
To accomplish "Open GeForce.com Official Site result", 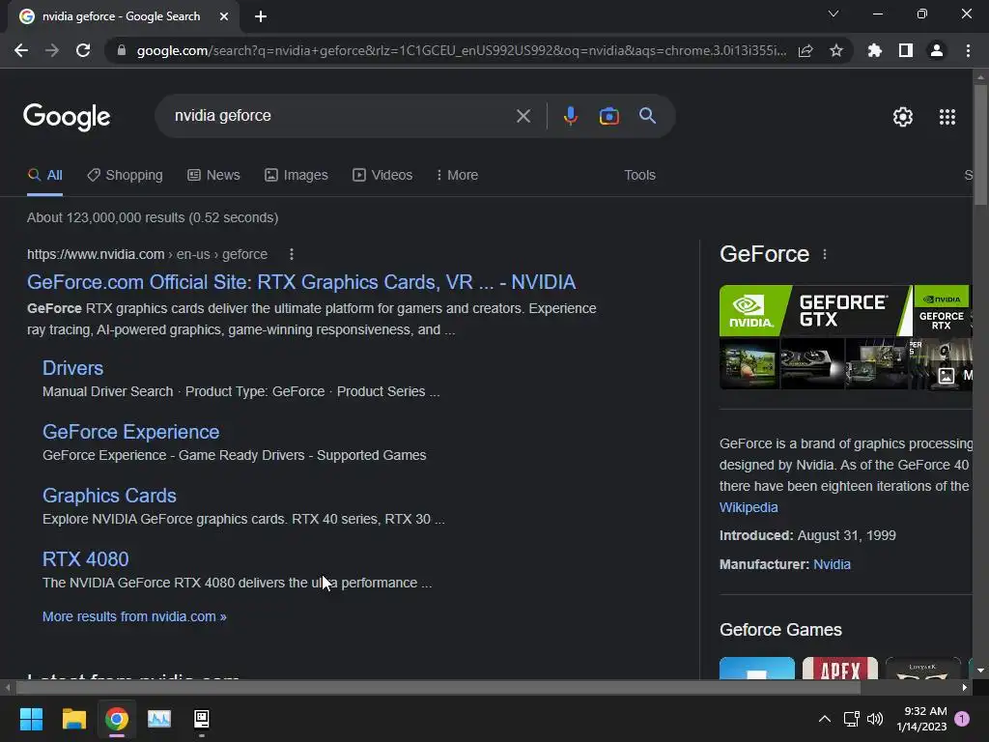I will [301, 282].
